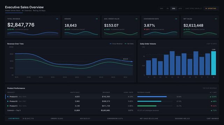
Task: Click the red down arrow under 3.87%
Action: [145, 30]
